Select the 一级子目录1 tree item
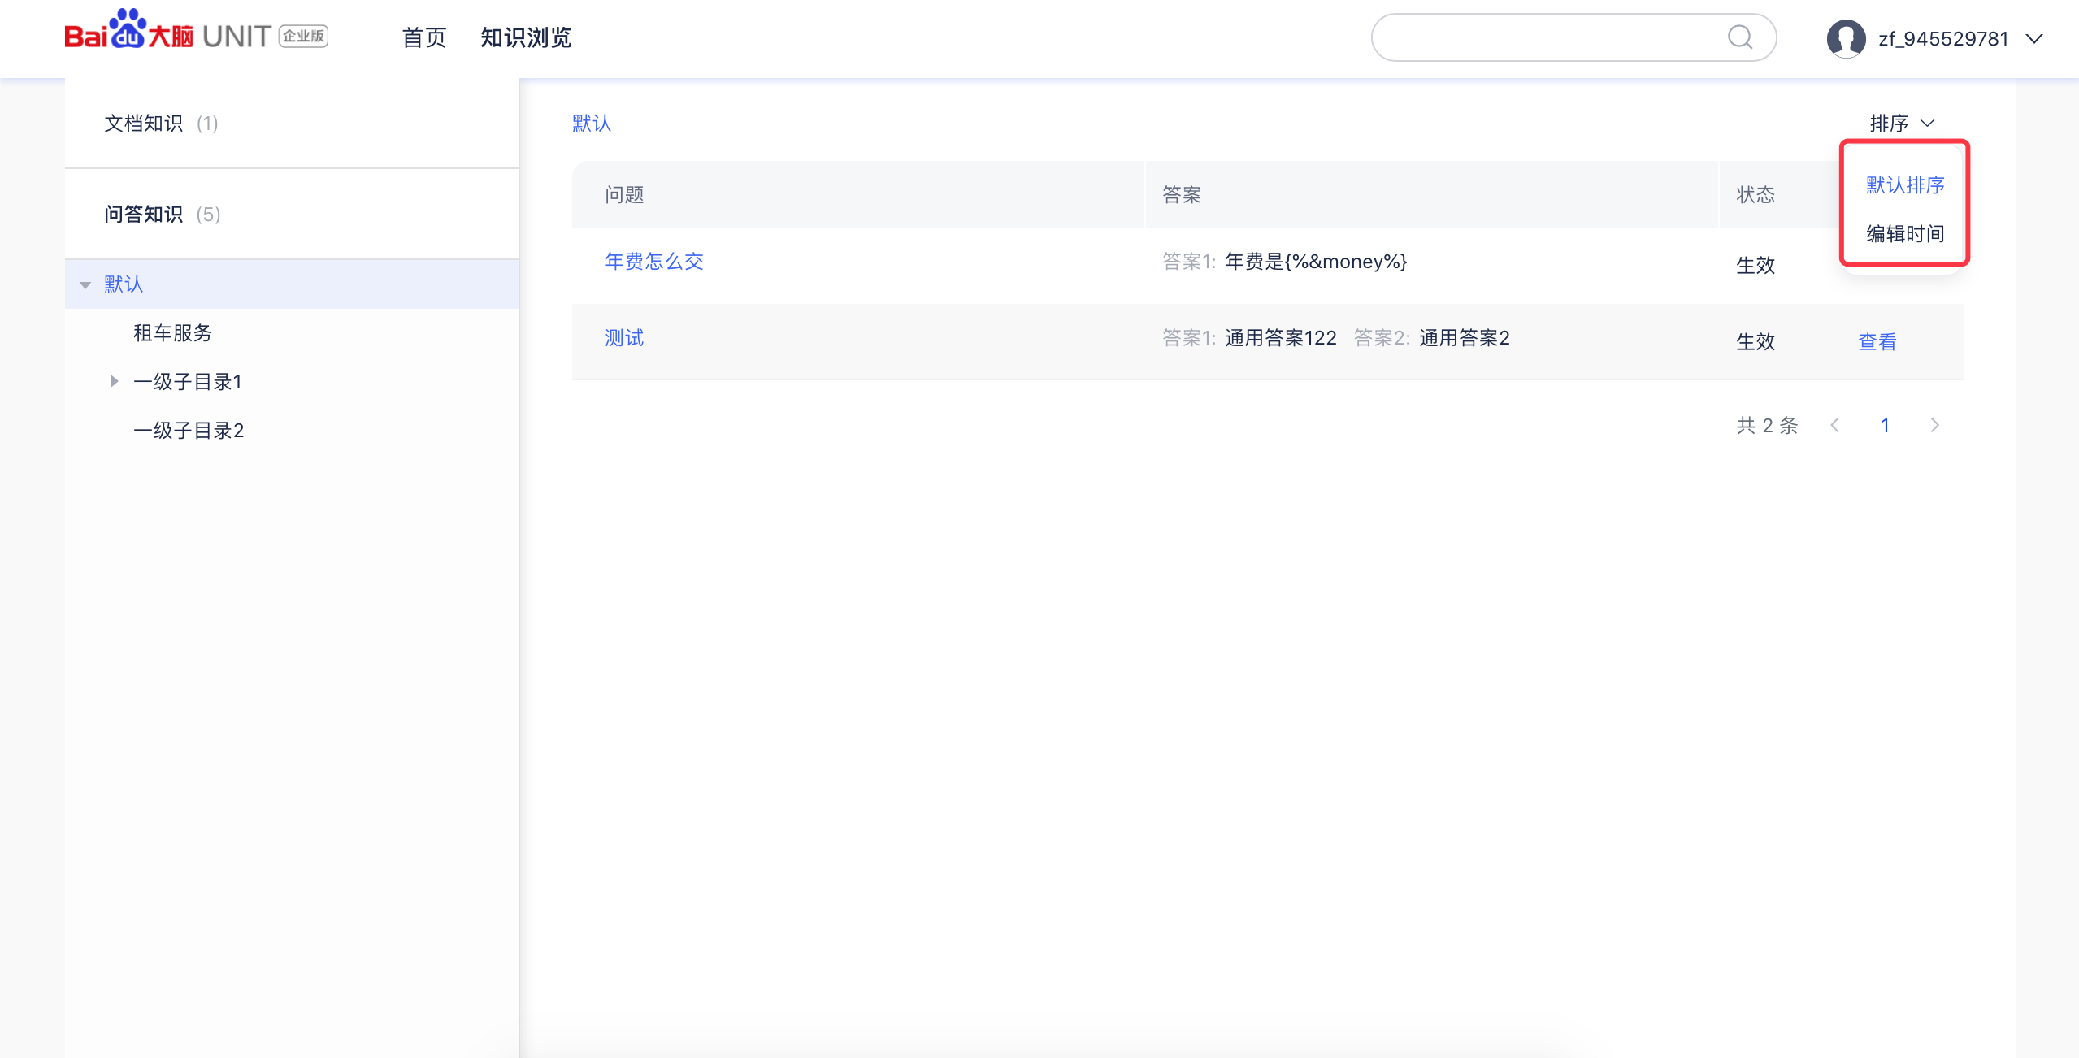 point(188,382)
